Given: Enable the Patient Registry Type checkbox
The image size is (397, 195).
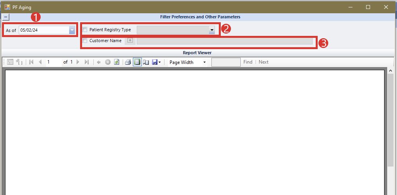Looking at the screenshot, I should (85, 30).
